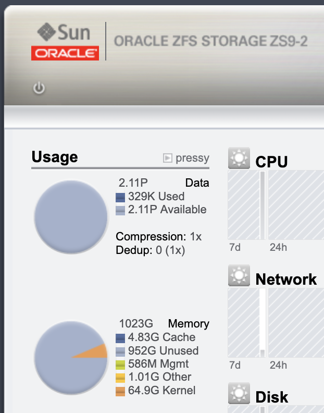Open the Network 7d history graph
324x413 pixels.
[246, 323]
